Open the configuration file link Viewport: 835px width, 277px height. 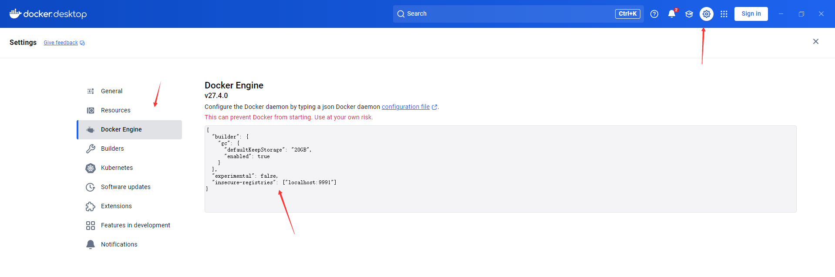tap(406, 107)
